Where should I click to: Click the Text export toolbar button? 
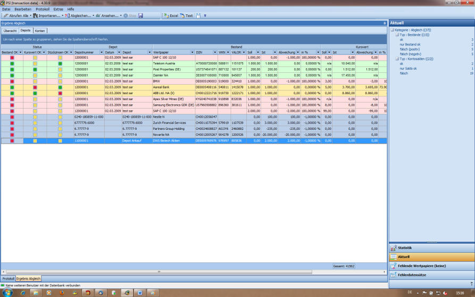(187, 15)
